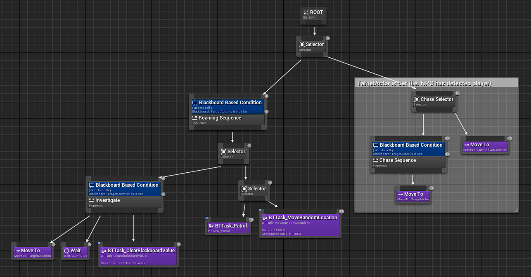Viewport: 531px width, 277px height.
Task: Select the Wait task clock icon
Action: pyautogui.click(x=66, y=251)
